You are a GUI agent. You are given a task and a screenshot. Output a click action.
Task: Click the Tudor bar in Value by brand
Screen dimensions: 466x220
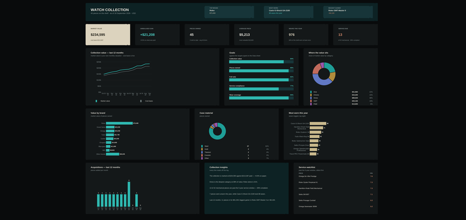(x=110, y=135)
